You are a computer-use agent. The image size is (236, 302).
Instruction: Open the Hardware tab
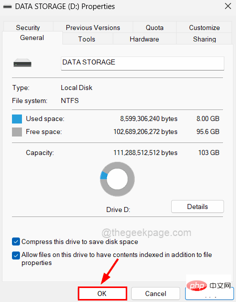pos(144,39)
